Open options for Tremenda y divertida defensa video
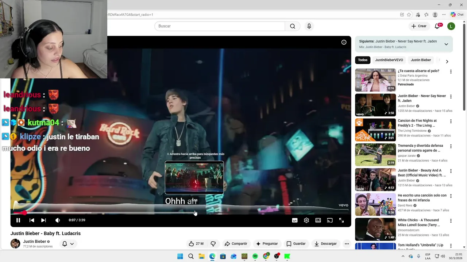This screenshot has width=467, height=262. 451,146
